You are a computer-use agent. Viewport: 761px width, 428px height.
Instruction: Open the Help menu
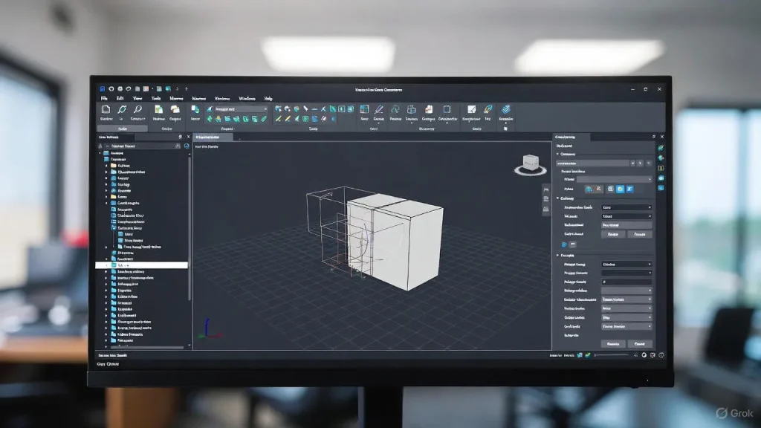[x=268, y=99]
